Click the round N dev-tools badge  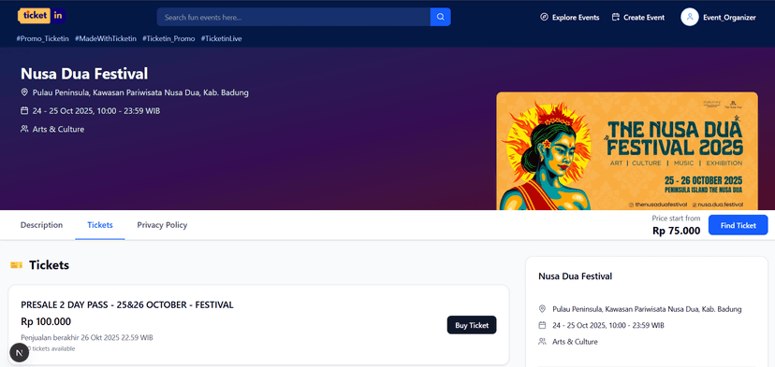click(20, 353)
